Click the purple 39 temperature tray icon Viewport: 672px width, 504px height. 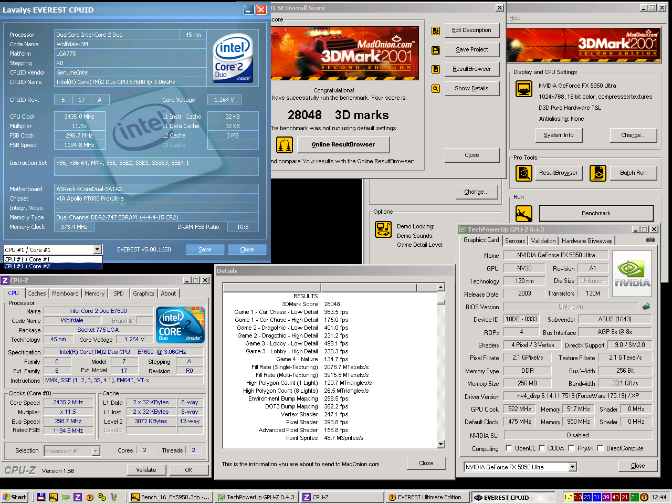pyautogui.click(x=606, y=497)
